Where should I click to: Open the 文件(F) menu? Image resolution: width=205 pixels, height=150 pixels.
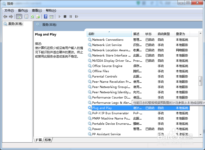pos(9,10)
